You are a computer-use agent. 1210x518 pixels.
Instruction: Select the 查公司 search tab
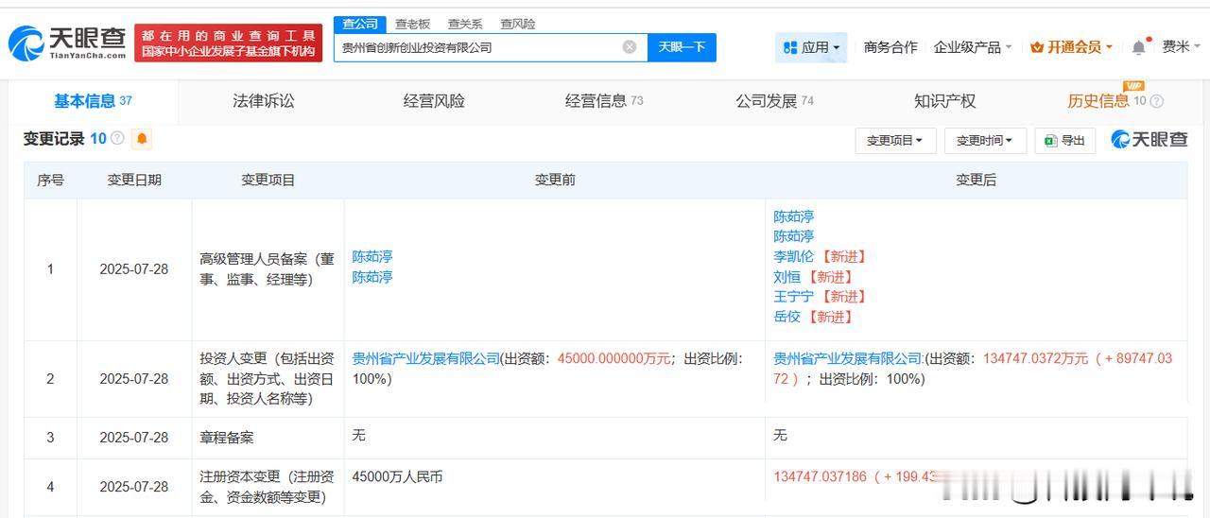point(359,24)
